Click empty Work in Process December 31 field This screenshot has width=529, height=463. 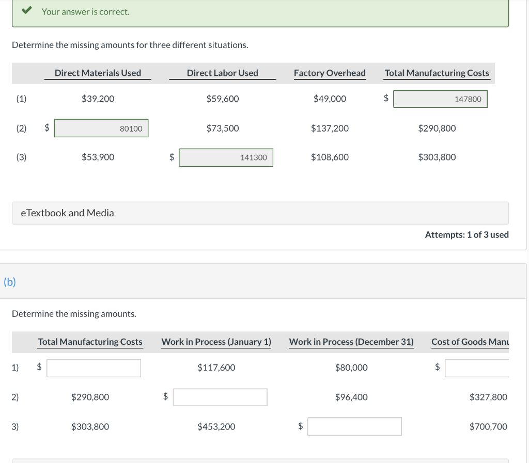click(354, 426)
